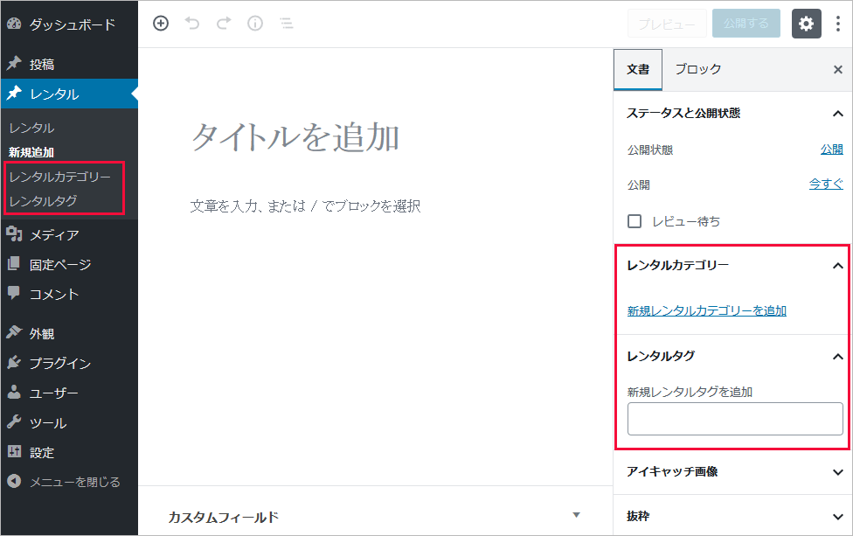Open the block navigation list icon
Image resolution: width=853 pixels, height=536 pixels.
pyautogui.click(x=286, y=24)
